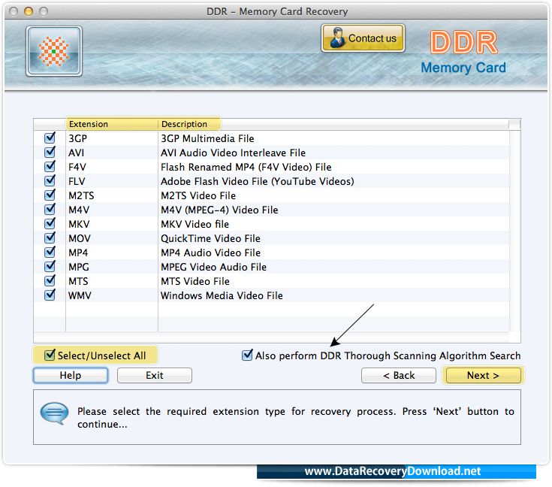Select the 'MPEG Video Audio File' description

click(x=214, y=267)
